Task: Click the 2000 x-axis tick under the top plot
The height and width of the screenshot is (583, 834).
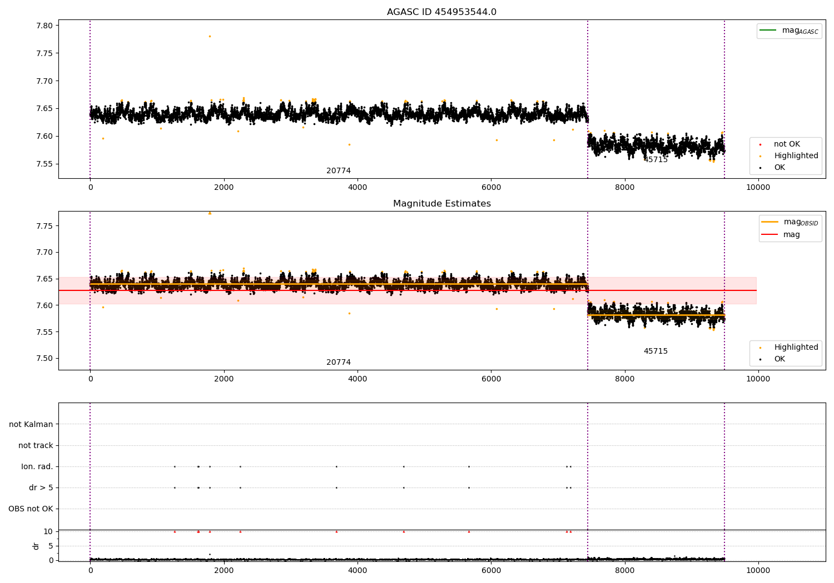Action: click(224, 188)
